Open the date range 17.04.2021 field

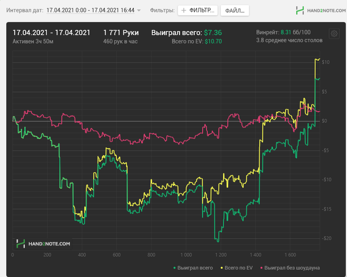point(90,10)
